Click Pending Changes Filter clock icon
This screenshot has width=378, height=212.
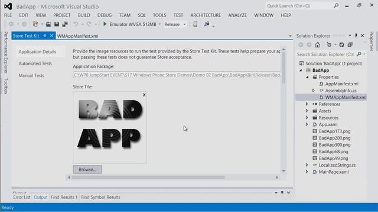click(x=329, y=45)
